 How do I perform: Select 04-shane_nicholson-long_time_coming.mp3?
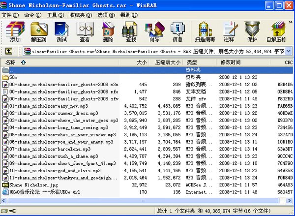tap(59, 127)
